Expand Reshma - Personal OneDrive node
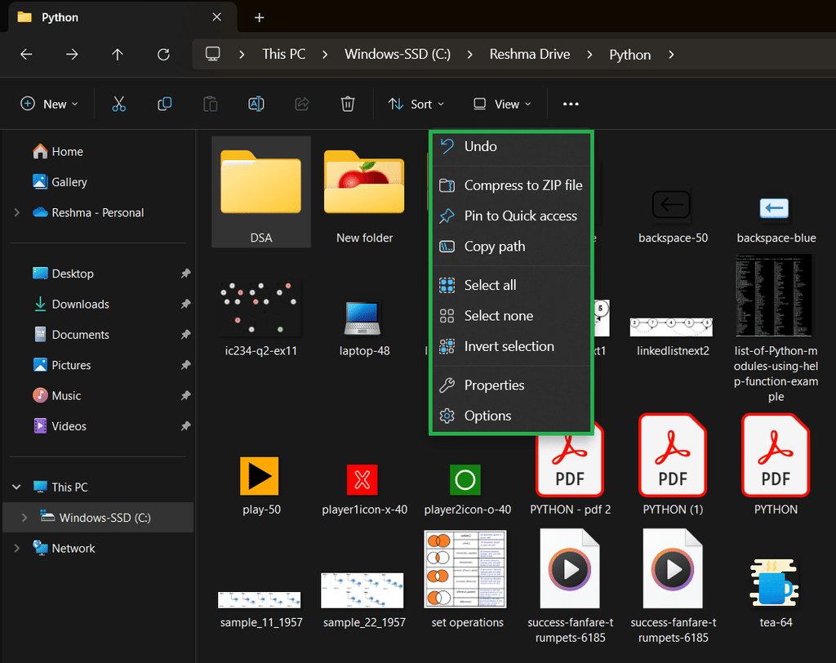Screen dimensions: 836x663 tap(17, 213)
